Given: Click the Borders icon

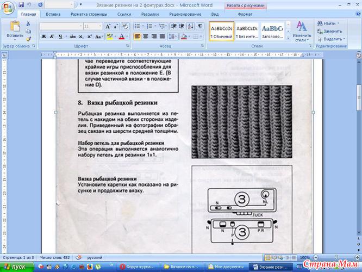Looking at the screenshot, I should [x=196, y=36].
